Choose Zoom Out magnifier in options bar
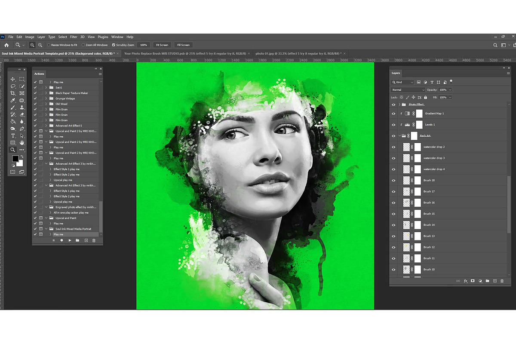The width and height of the screenshot is (516, 344). coord(40,45)
